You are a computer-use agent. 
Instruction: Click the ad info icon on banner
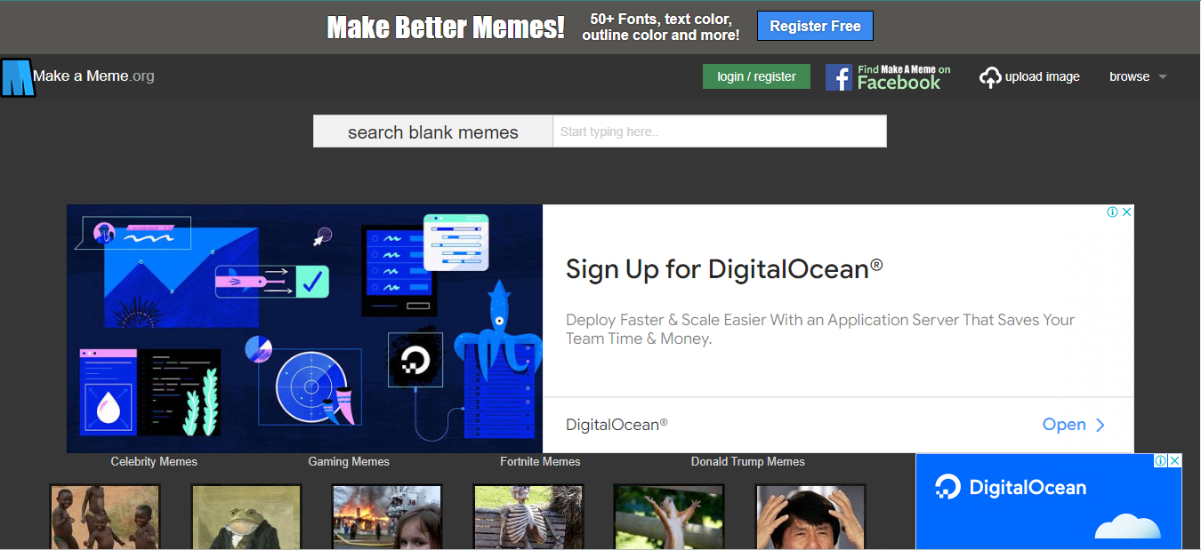click(x=1112, y=212)
